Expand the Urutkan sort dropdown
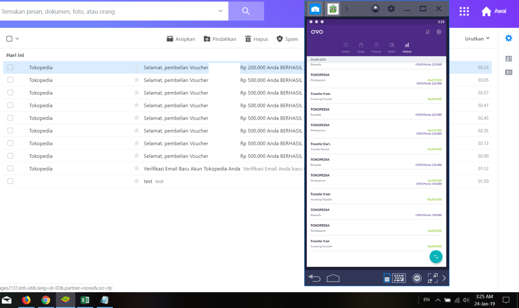 (x=477, y=38)
